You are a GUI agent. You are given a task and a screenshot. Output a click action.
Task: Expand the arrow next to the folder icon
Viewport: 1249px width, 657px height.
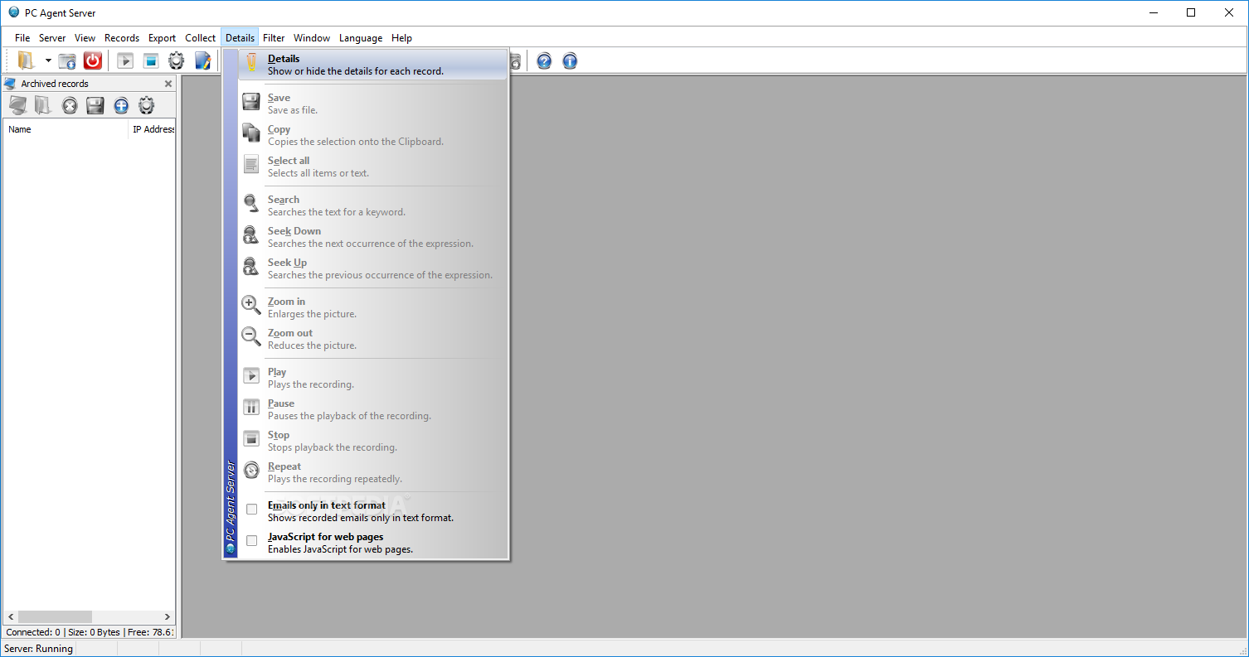coord(48,60)
